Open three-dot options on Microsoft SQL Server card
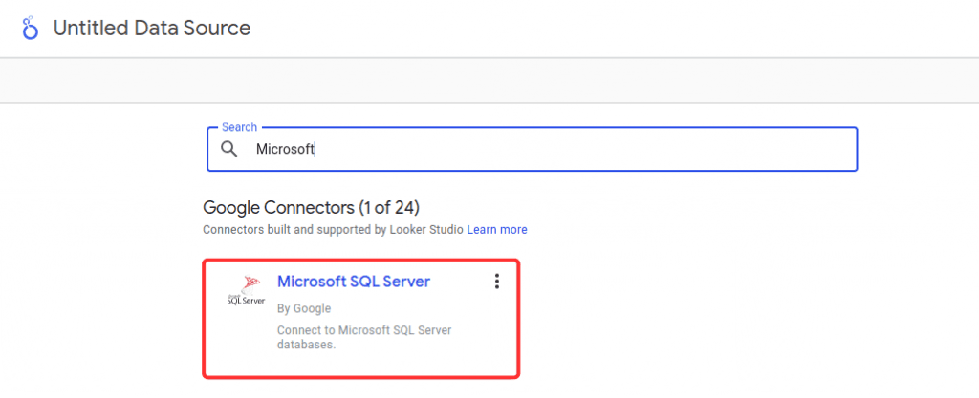The height and width of the screenshot is (398, 979). coord(496,281)
